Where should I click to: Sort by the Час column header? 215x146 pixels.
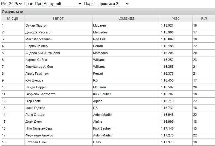(176, 18)
